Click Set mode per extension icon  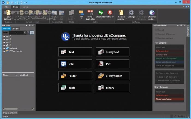pyautogui.click(x=141, y=13)
